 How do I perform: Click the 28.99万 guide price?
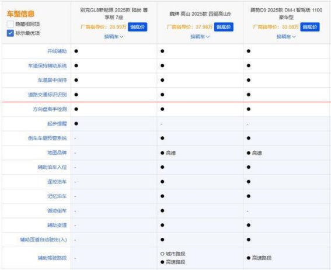coord(118,27)
